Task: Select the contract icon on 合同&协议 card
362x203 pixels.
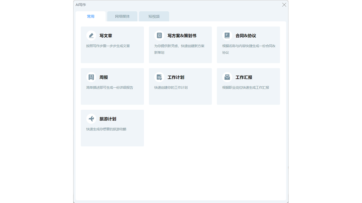Action: click(227, 35)
